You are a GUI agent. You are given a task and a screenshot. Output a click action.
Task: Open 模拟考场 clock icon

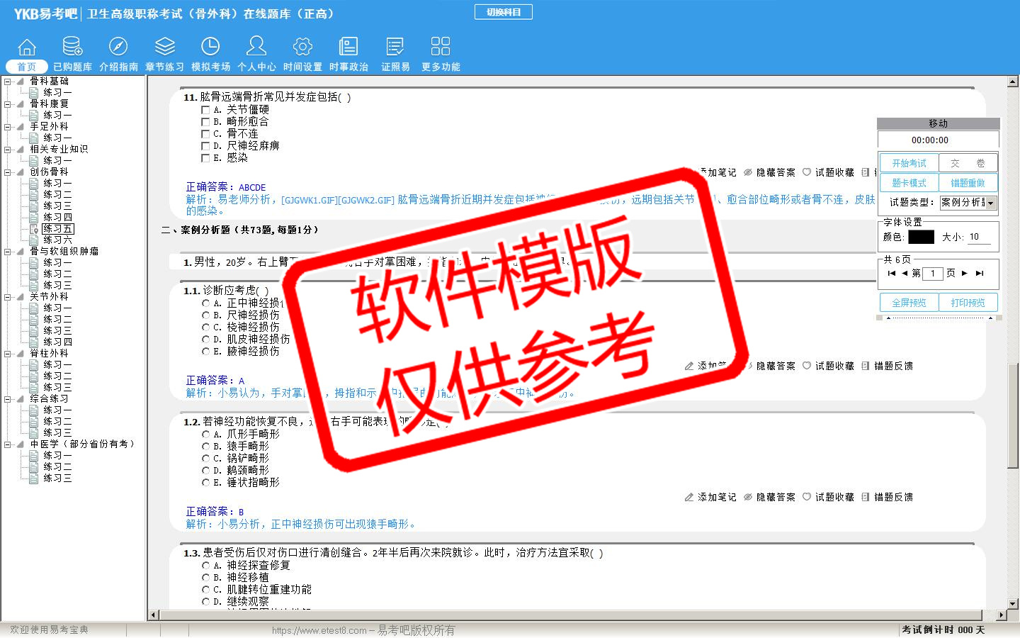(x=210, y=47)
